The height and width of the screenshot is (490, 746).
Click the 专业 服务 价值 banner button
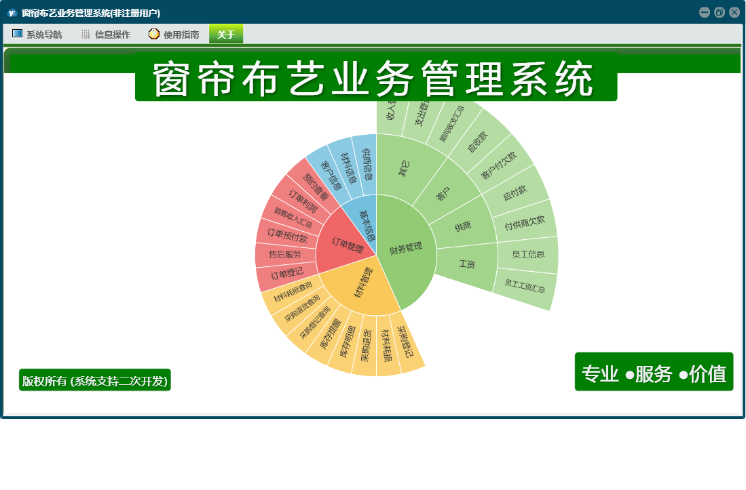[654, 372]
